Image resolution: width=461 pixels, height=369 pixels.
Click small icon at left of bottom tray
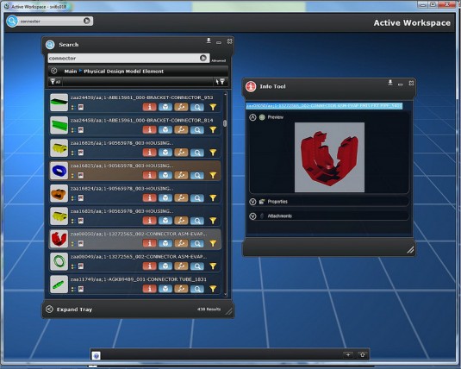97,355
